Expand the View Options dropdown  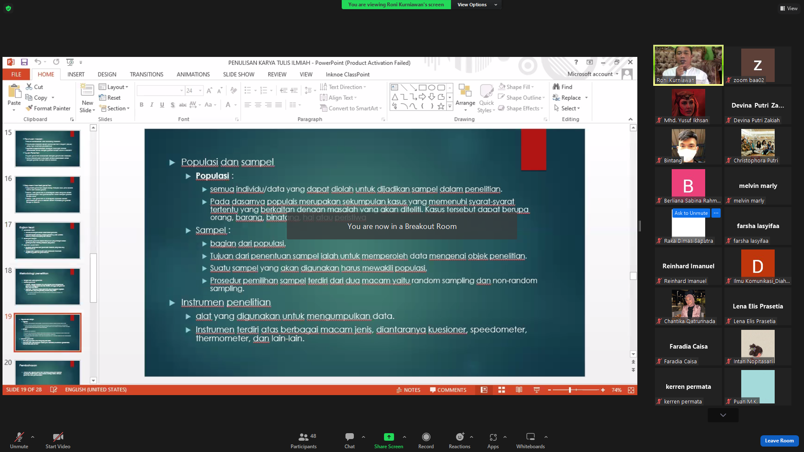(x=477, y=5)
